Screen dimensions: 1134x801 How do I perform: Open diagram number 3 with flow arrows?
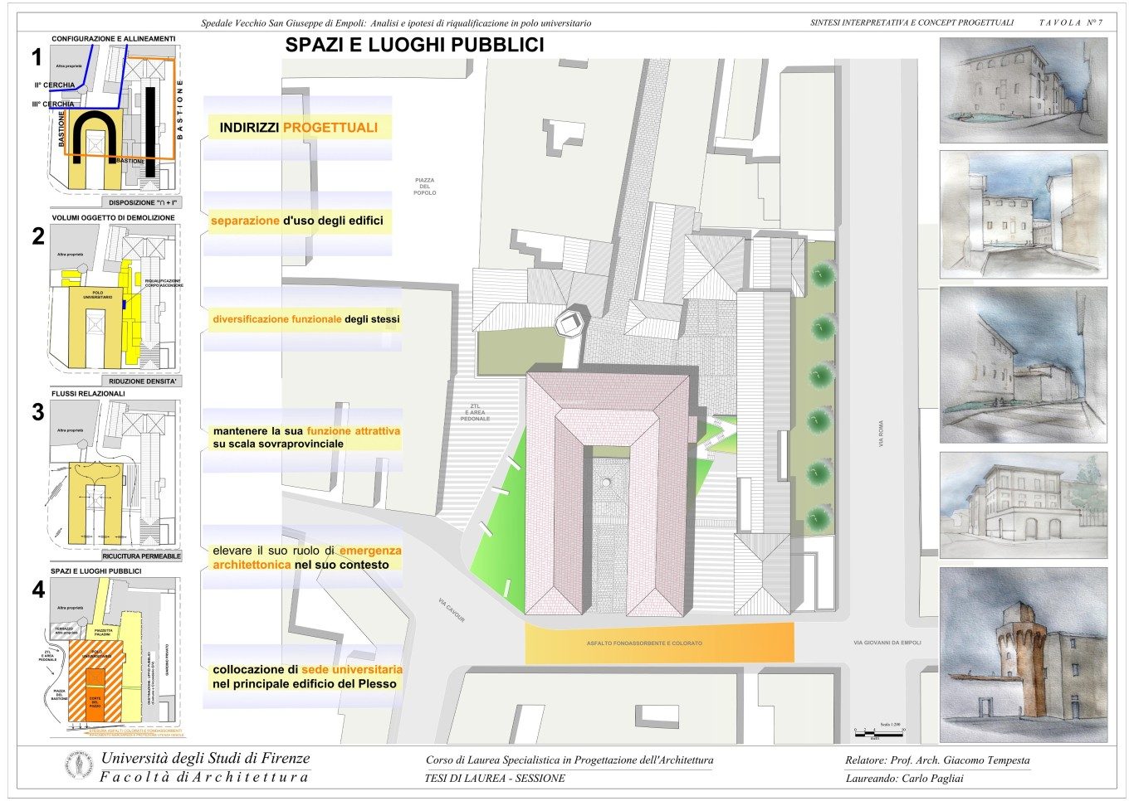(x=115, y=475)
